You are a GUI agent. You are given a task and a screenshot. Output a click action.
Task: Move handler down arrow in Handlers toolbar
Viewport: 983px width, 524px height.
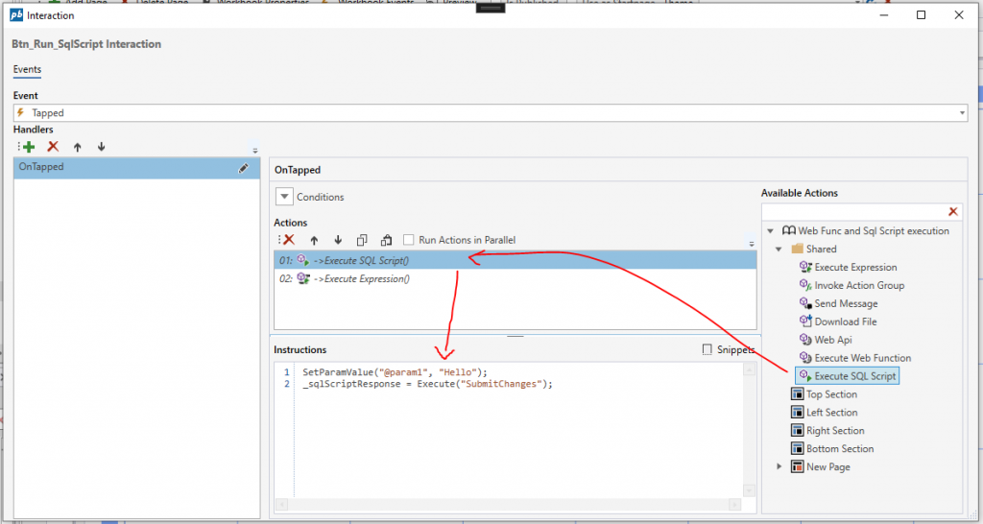point(101,147)
